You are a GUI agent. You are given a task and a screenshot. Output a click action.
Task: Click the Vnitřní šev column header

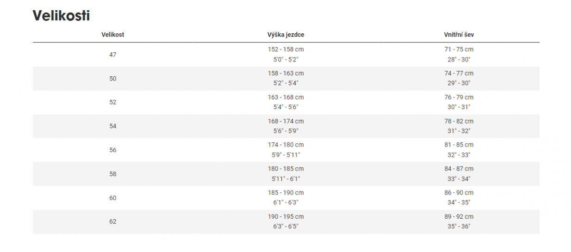tap(459, 35)
